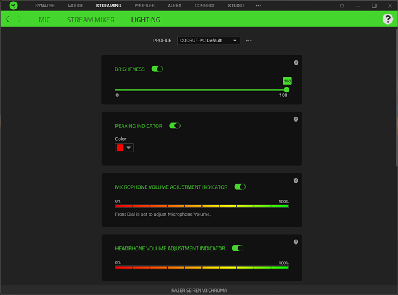The image size is (398, 295).
Task: Open the Synapse tab
Action: (x=45, y=6)
